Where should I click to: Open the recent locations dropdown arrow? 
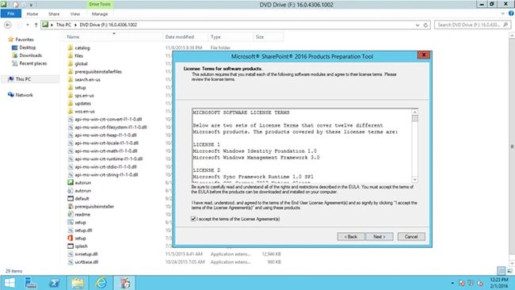tap(28, 25)
